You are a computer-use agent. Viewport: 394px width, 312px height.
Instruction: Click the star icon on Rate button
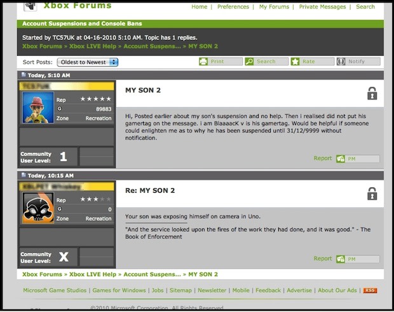295,62
